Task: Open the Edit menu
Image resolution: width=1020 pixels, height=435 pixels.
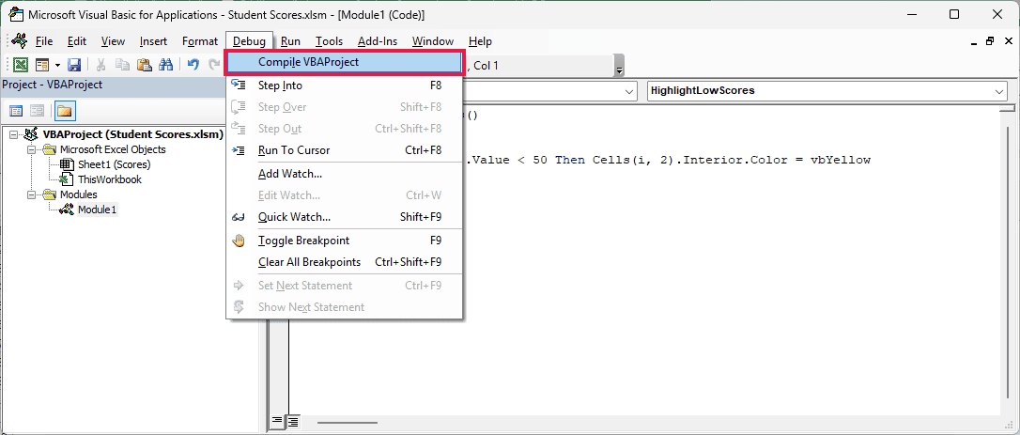Action: [x=77, y=41]
